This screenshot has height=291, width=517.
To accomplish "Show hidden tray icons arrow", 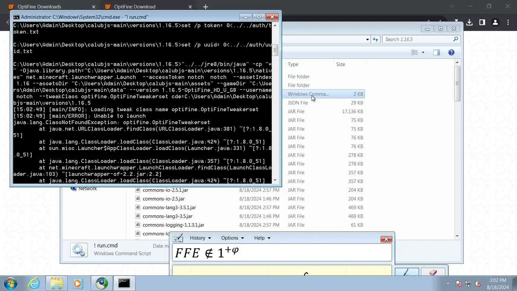I will 448,284.
